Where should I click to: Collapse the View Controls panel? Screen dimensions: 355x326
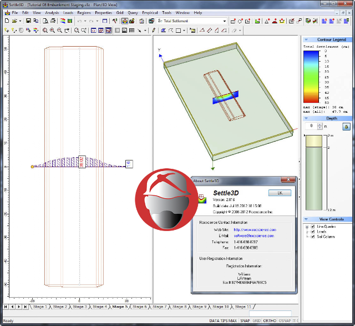point(306,219)
